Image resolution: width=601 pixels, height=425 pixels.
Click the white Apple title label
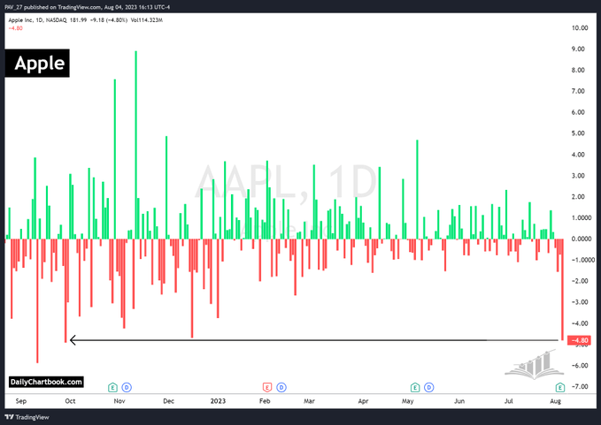pos(38,64)
